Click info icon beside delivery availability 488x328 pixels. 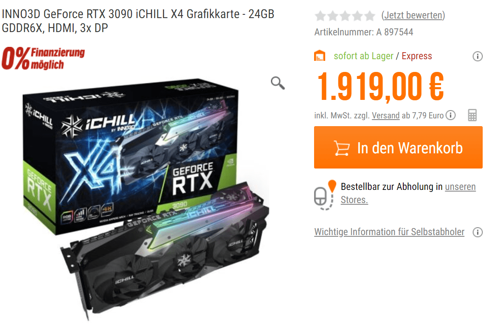477,56
